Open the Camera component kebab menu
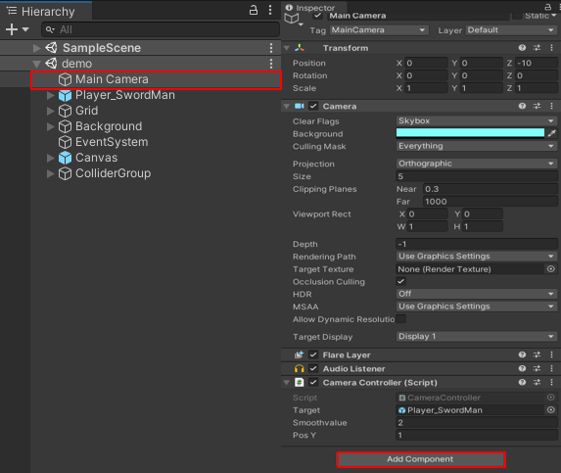561x473 pixels. 551,106
